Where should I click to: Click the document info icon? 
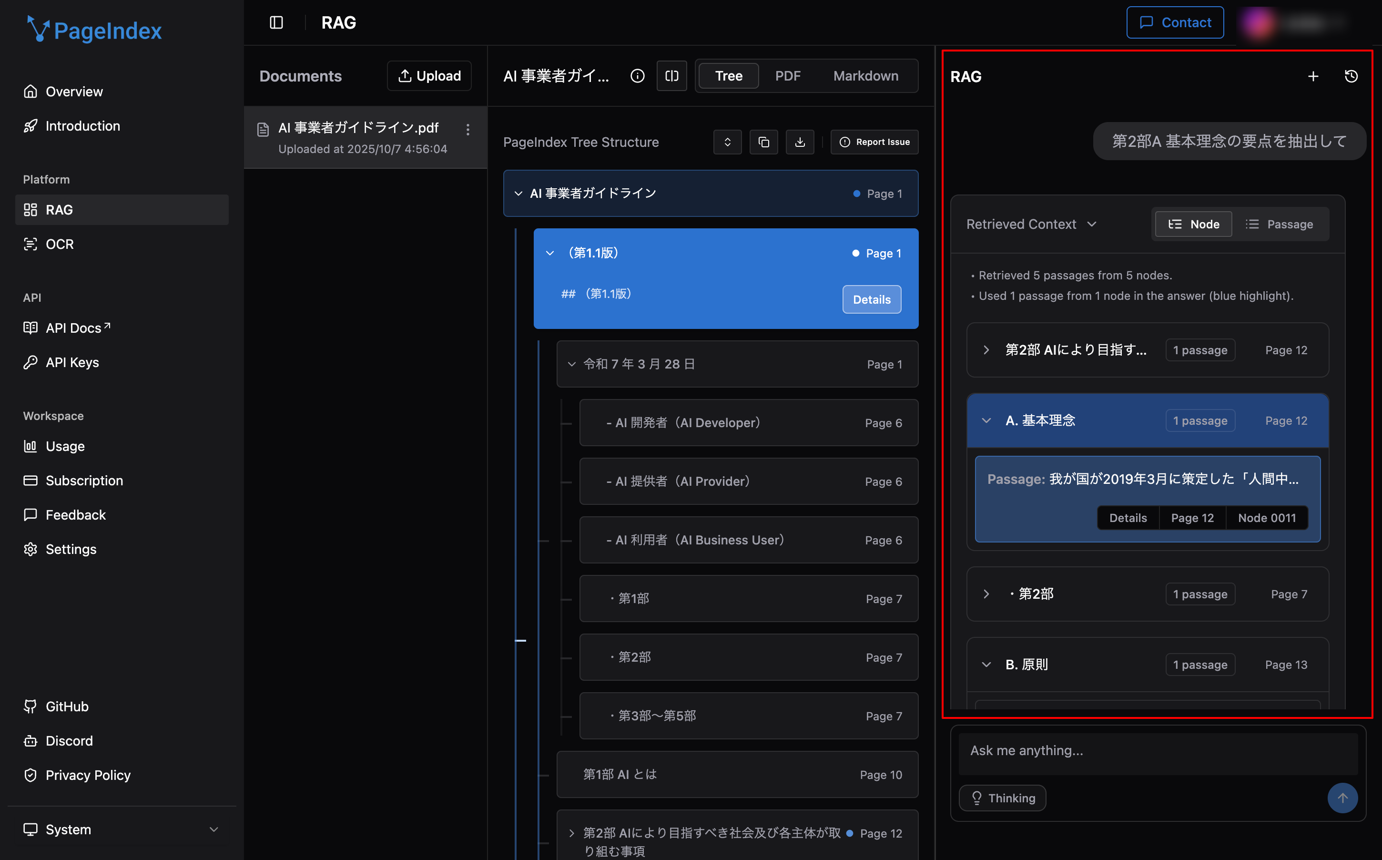point(637,76)
